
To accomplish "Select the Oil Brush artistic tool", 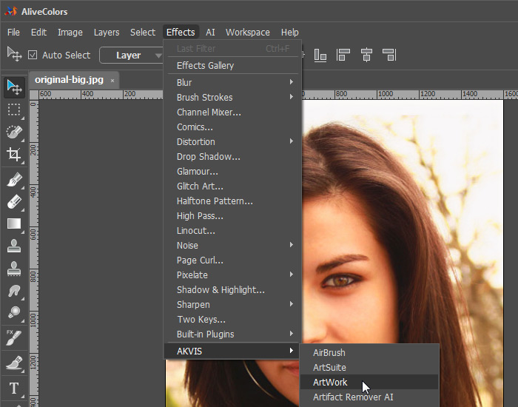I will point(14,363).
